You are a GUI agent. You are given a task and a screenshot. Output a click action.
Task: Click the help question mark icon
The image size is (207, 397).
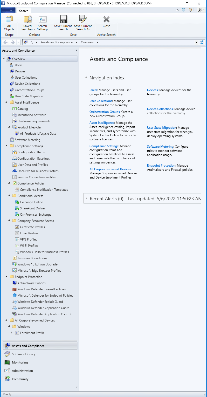[x=184, y=10]
